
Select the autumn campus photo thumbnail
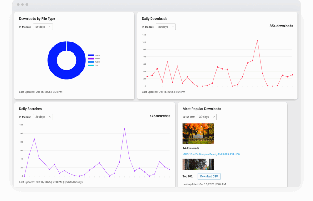(198, 133)
